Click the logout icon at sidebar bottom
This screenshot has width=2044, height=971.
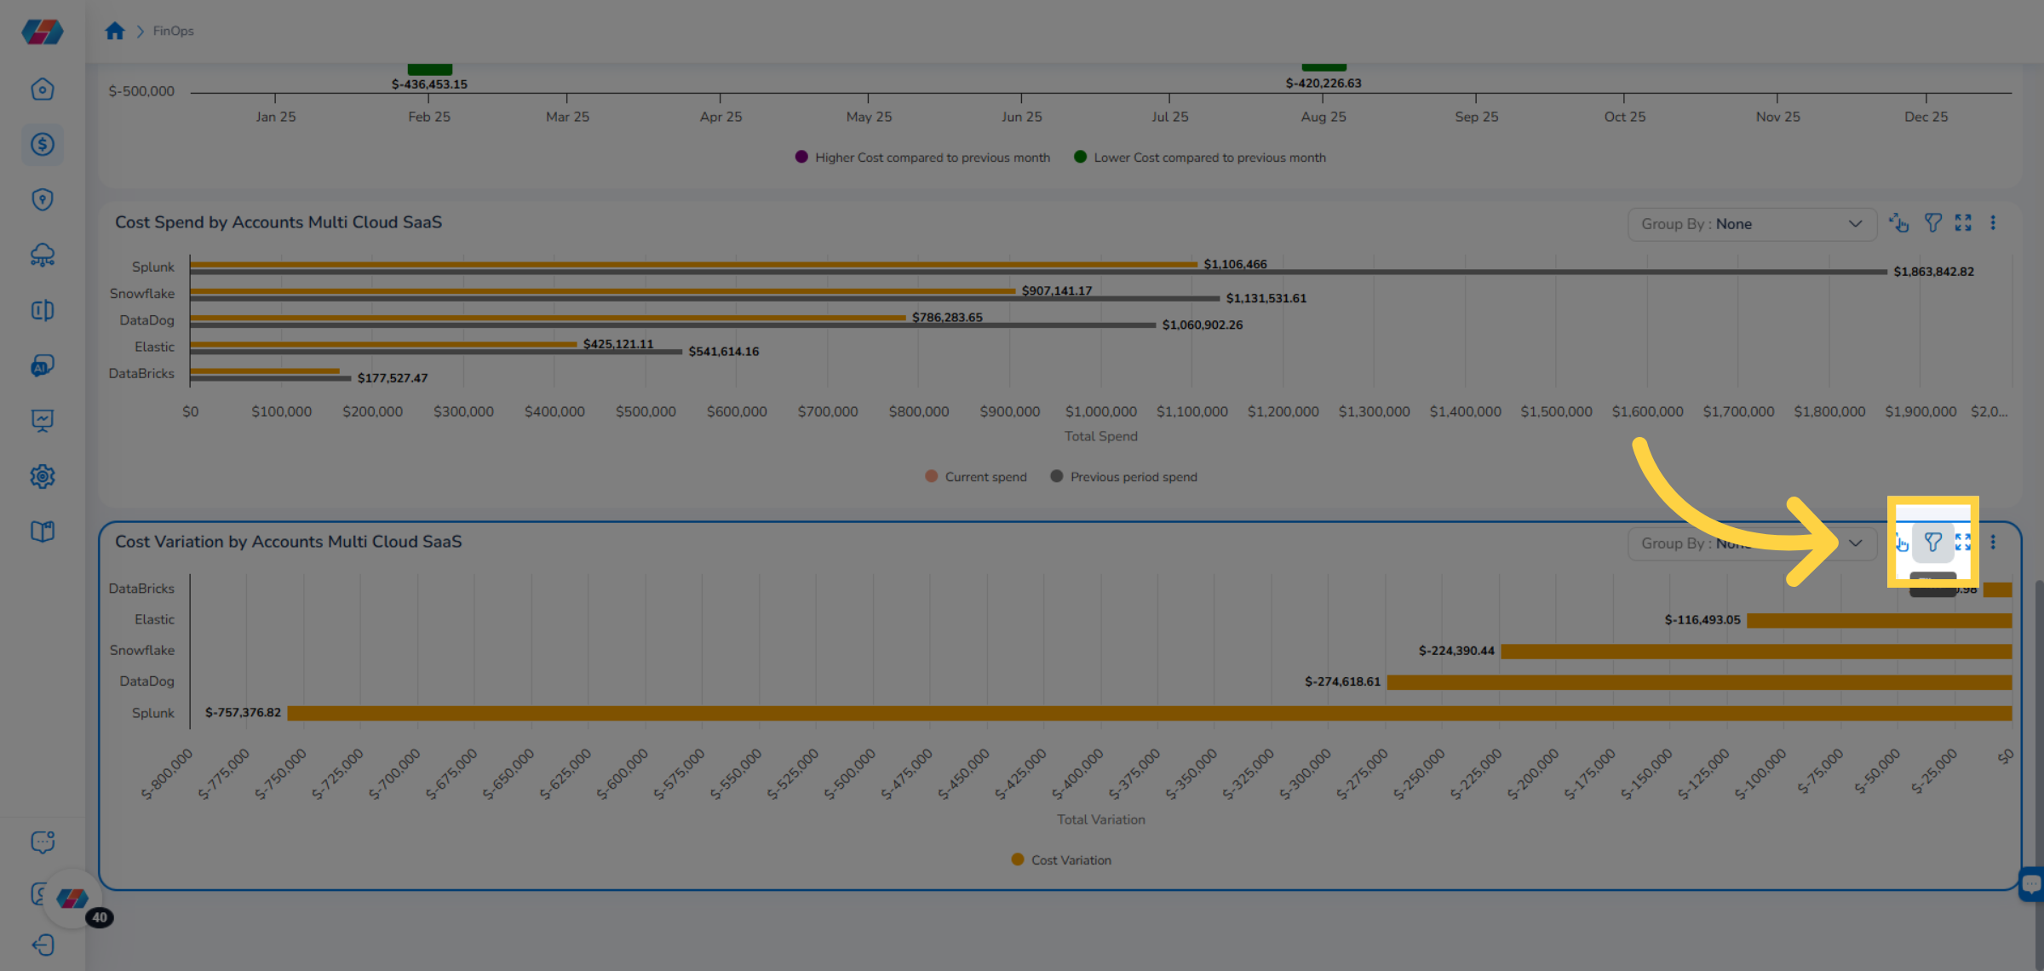point(42,945)
